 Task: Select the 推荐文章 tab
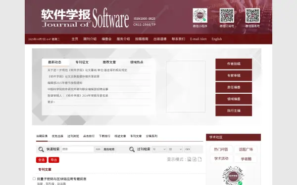pos(109,62)
